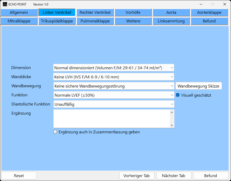Open the Aortenklappe tab
This screenshot has width=231, height=181.
[209, 13]
